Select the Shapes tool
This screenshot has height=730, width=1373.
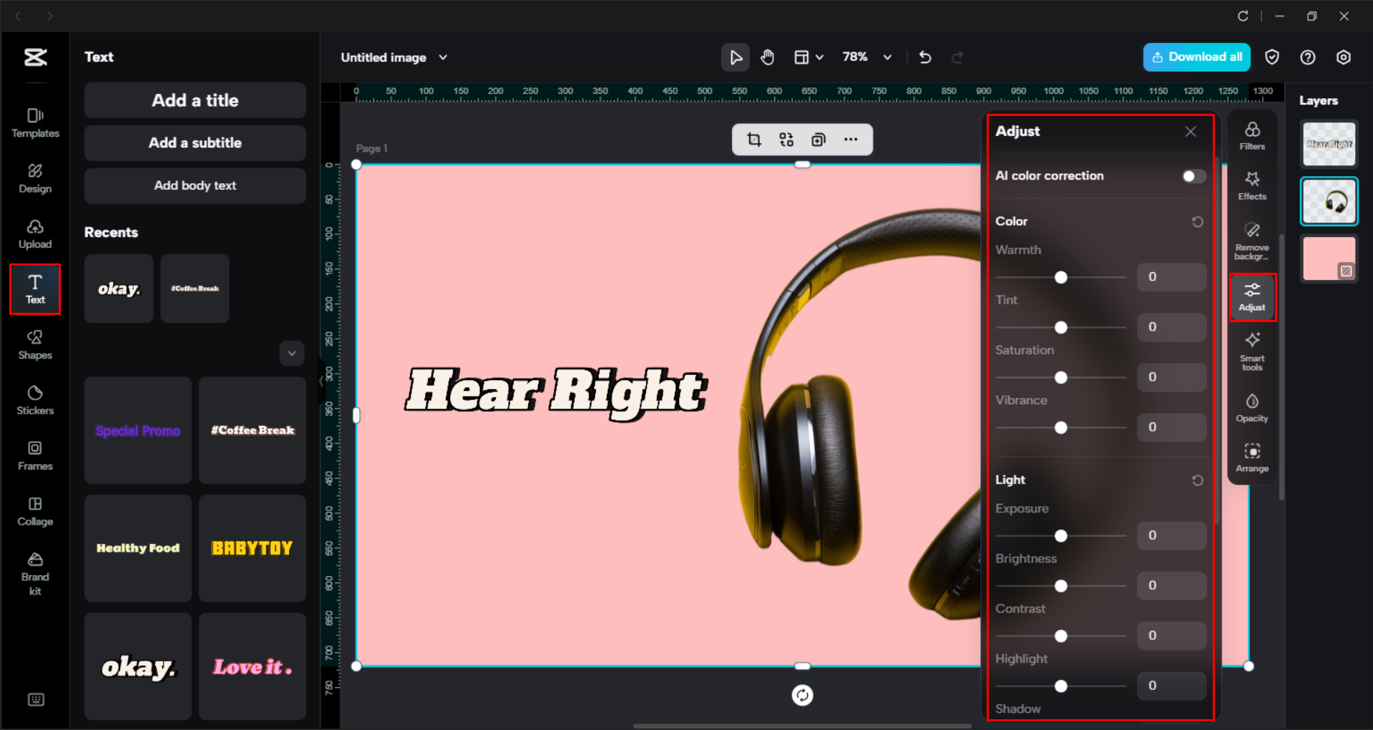[34, 344]
